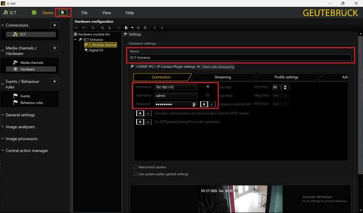
Task: Click the Http Port stepper arrows
Action: (285, 87)
